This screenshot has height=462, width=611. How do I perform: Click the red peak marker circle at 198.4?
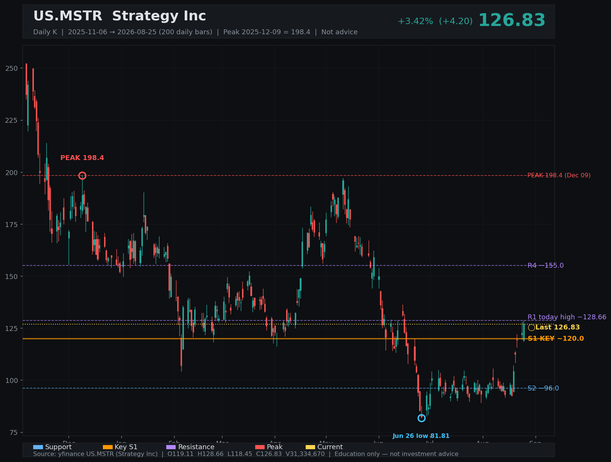[82, 176]
